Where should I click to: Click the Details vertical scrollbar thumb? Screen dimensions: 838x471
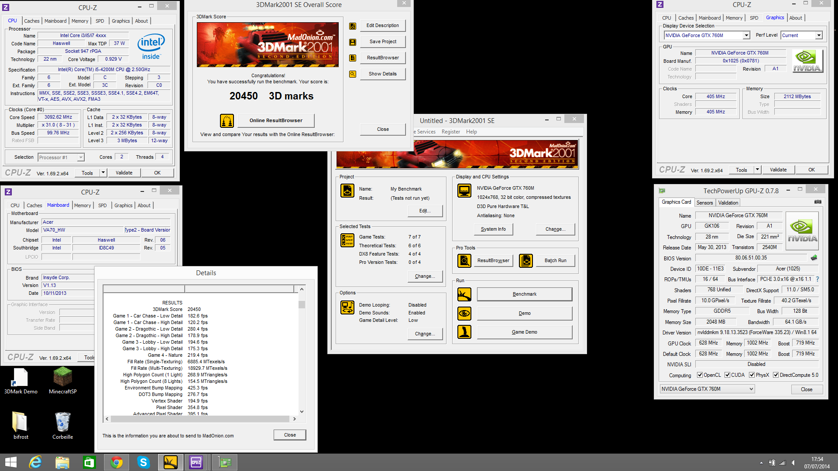[x=302, y=304]
